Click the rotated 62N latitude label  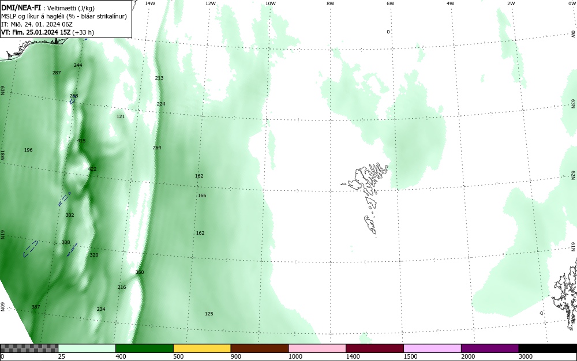tap(574, 175)
